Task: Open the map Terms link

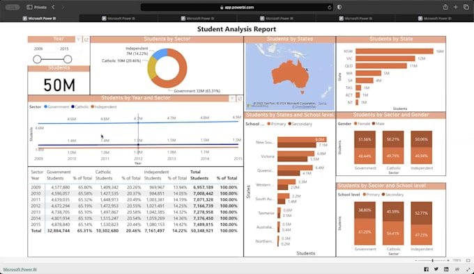Action: pos(322,104)
